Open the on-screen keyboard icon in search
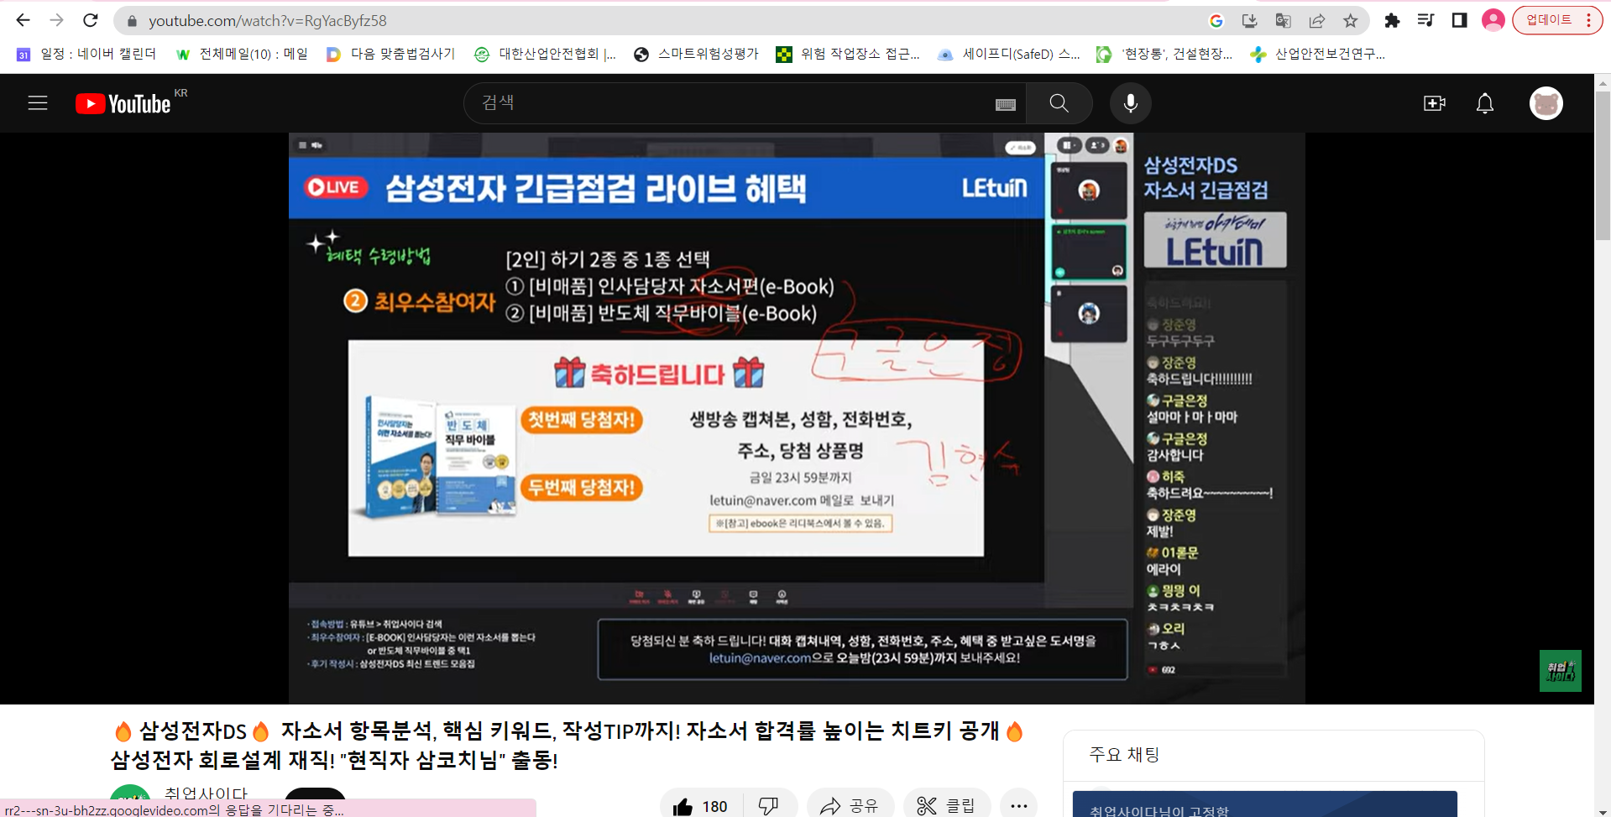 click(1006, 104)
